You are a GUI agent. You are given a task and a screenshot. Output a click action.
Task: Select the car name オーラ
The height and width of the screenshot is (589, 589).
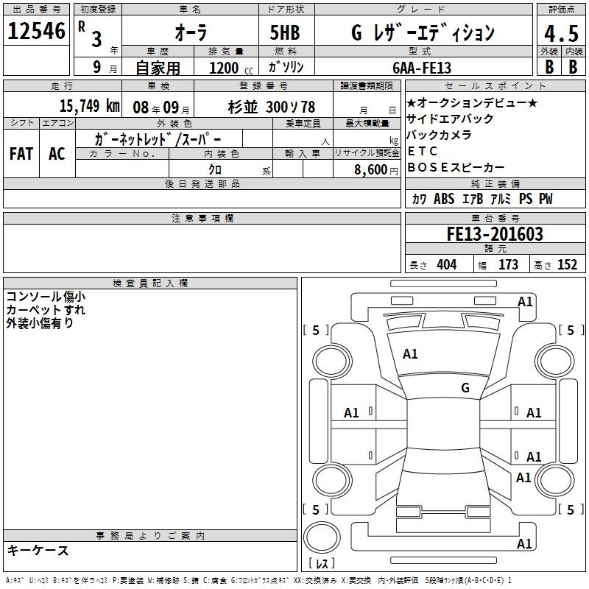[x=191, y=32]
